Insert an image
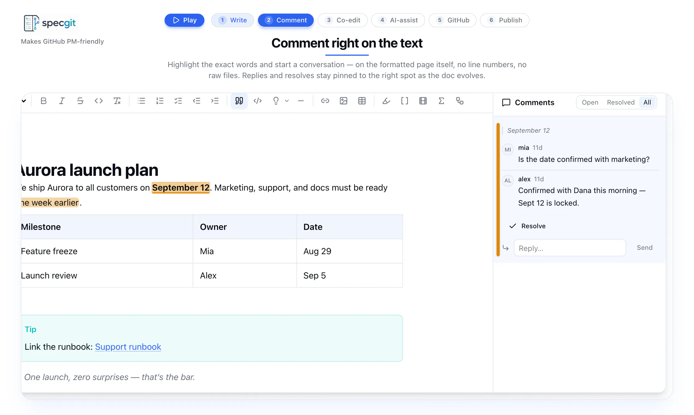The height and width of the screenshot is (415, 694). click(x=343, y=101)
